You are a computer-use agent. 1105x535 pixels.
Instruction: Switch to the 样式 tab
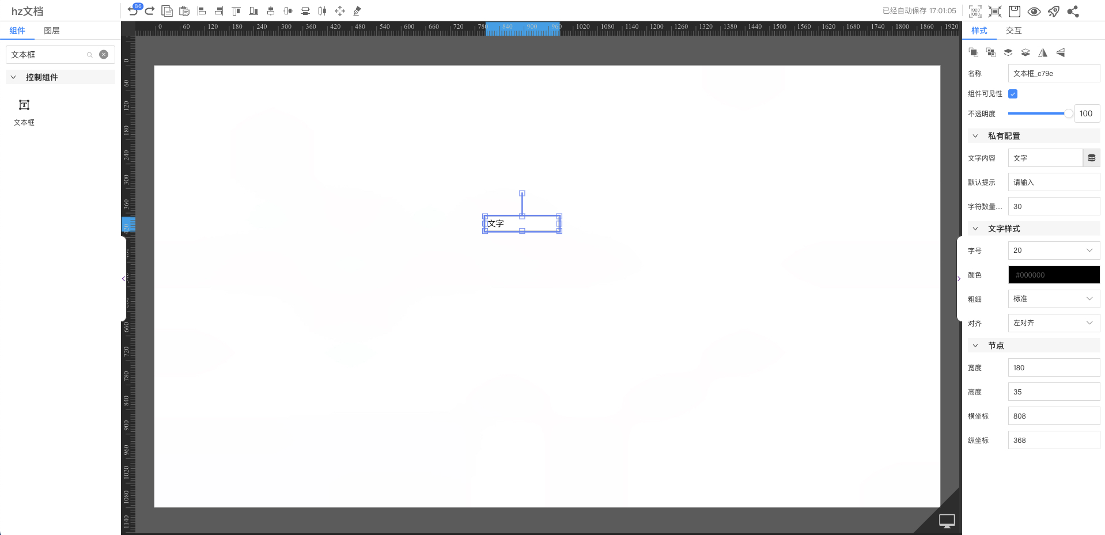point(979,31)
